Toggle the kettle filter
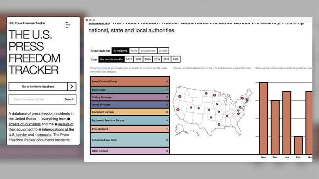The image size is (319, 179). [x=134, y=51]
